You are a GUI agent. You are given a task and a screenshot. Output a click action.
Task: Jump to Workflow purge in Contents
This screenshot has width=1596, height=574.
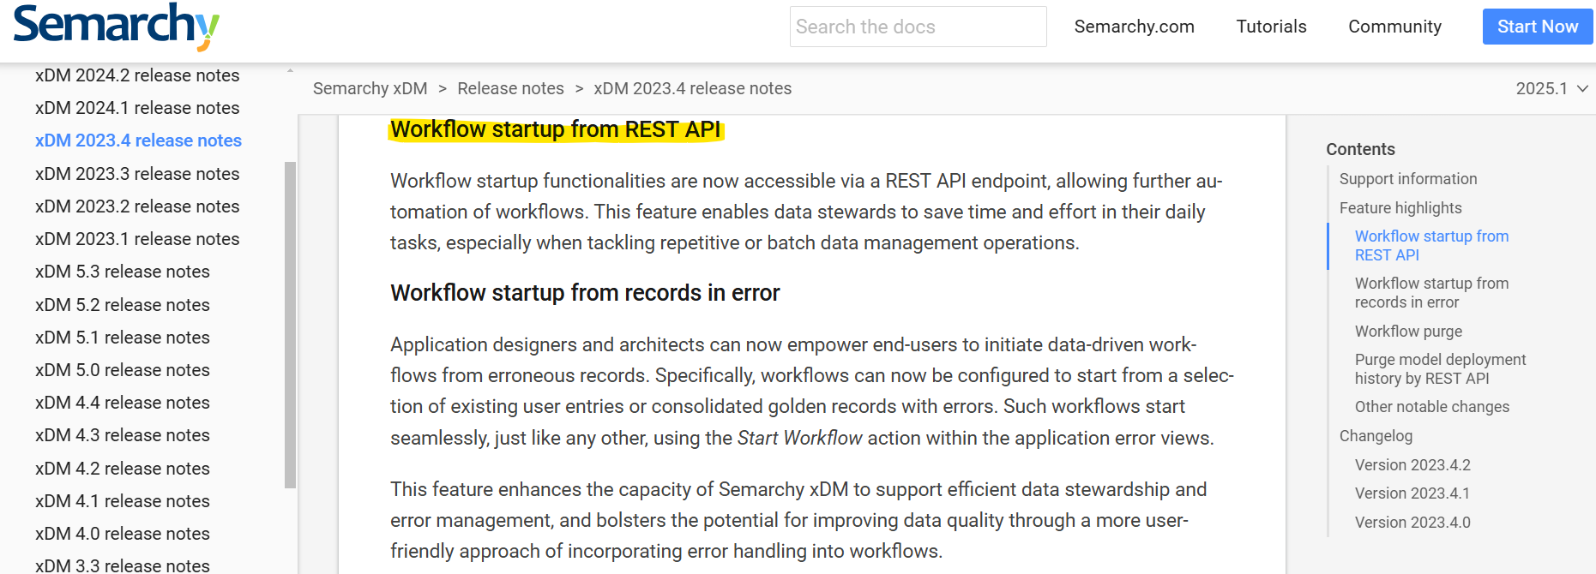(x=1408, y=332)
